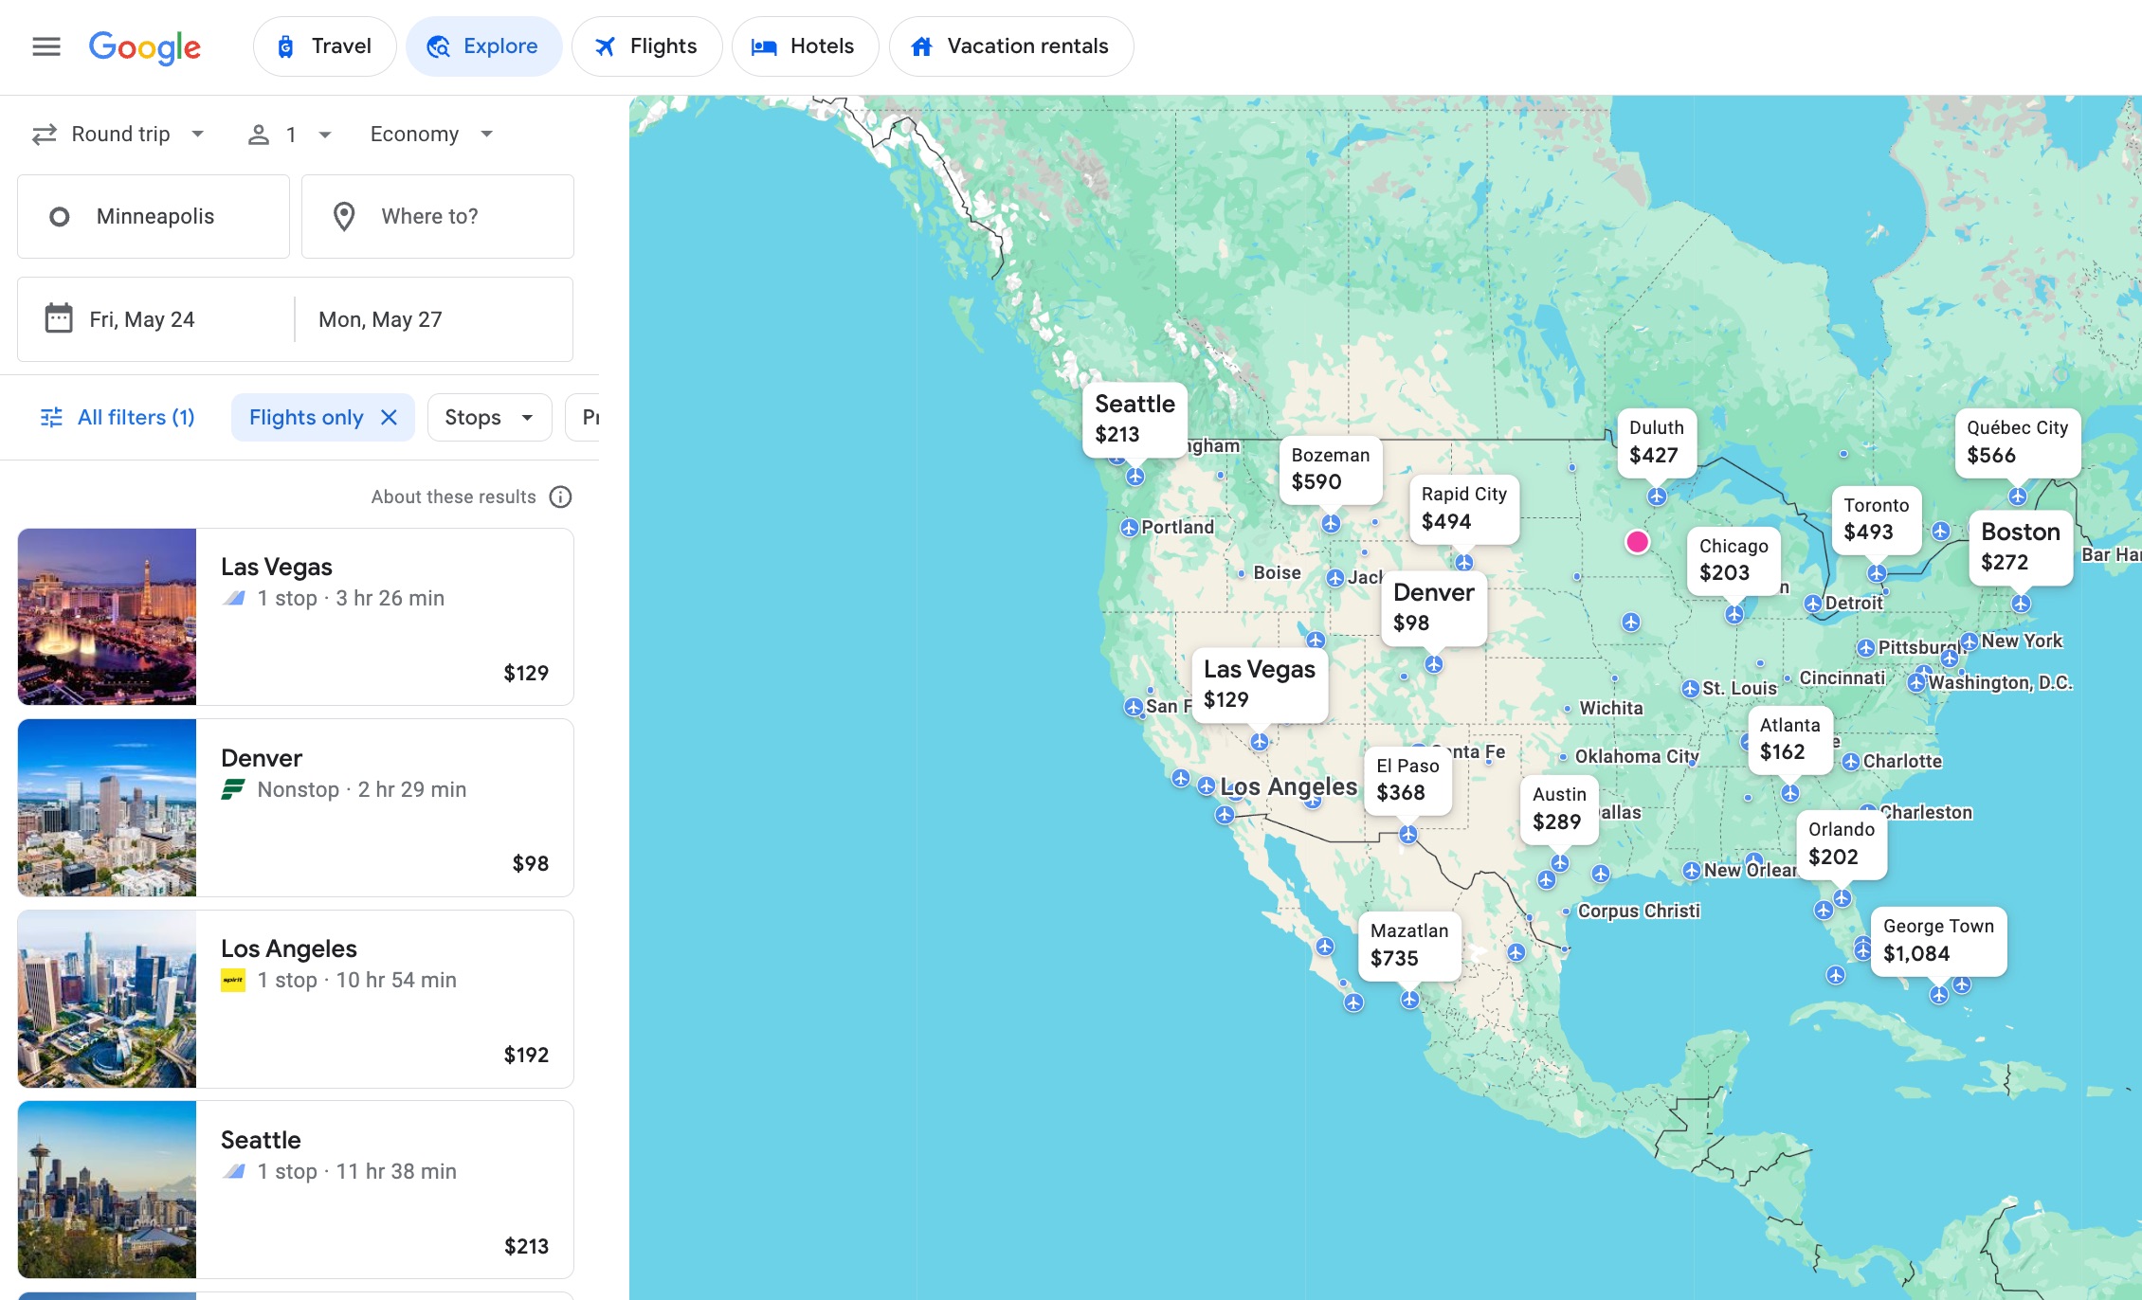The height and width of the screenshot is (1300, 2142).
Task: Click the round trip swap arrows icon
Action: (x=43, y=134)
